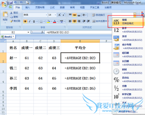Select 百分比 percentage format
The image size is (145, 115).
click(128, 80)
